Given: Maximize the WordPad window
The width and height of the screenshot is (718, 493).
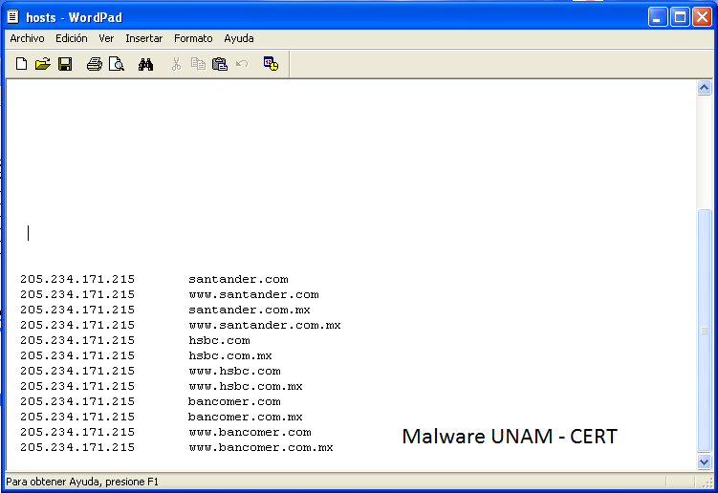Looking at the screenshot, I should [680, 17].
